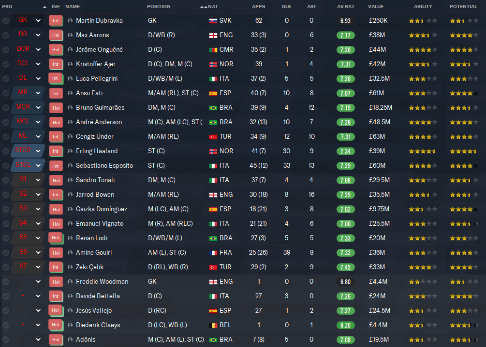Open Renan Lodi's player profile
The image size is (486, 347).
pos(92,238)
